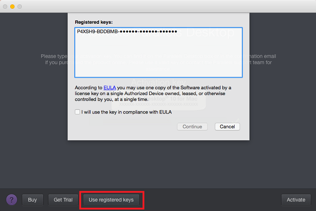This screenshot has width=316, height=211.
Task: Click the "I will use the key" label text
Action: 126,112
